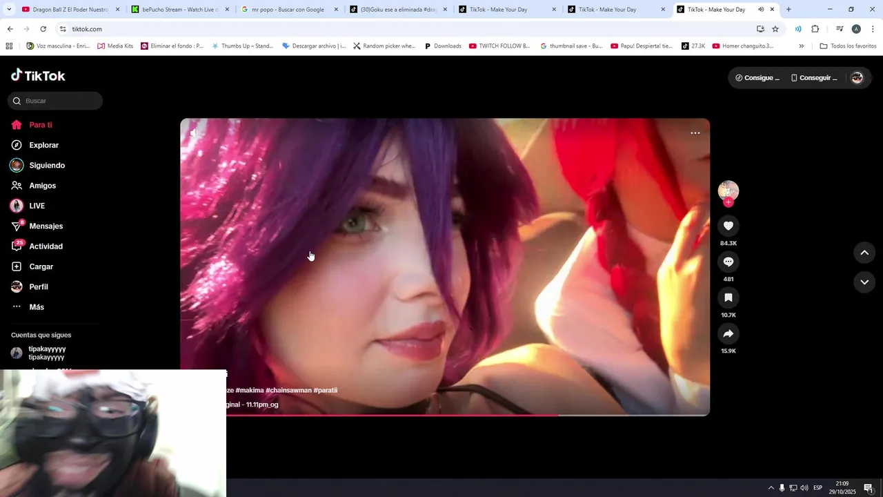Image resolution: width=883 pixels, height=497 pixels.
Task: Show more bookmarks chevron
Action: (x=801, y=46)
